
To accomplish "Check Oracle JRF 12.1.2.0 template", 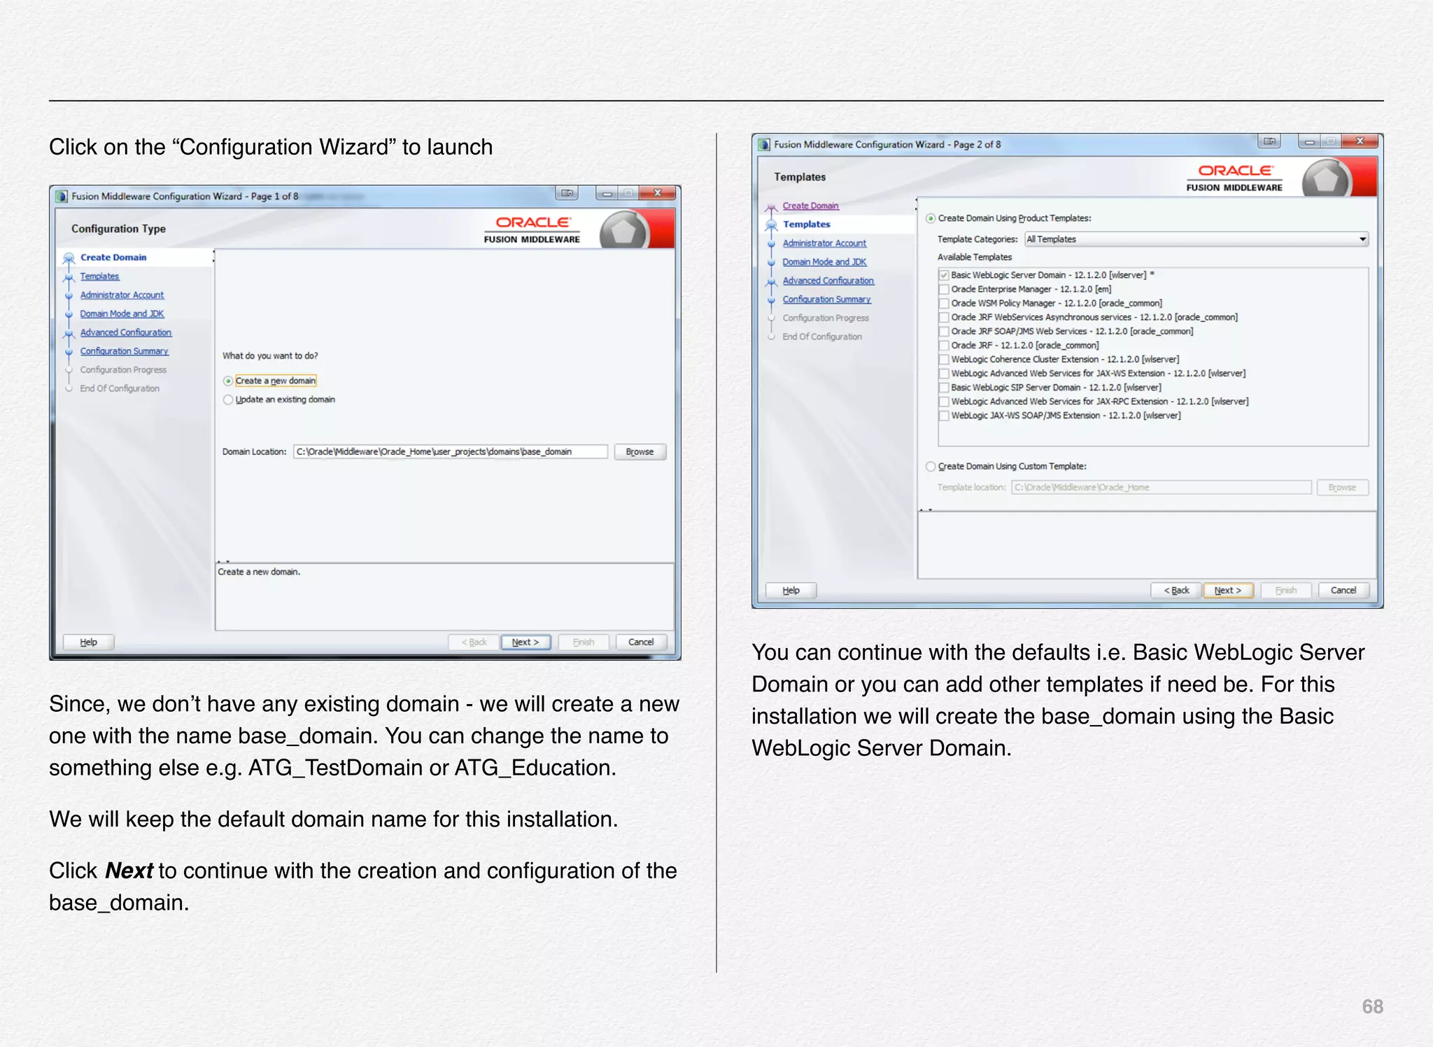I will (944, 345).
